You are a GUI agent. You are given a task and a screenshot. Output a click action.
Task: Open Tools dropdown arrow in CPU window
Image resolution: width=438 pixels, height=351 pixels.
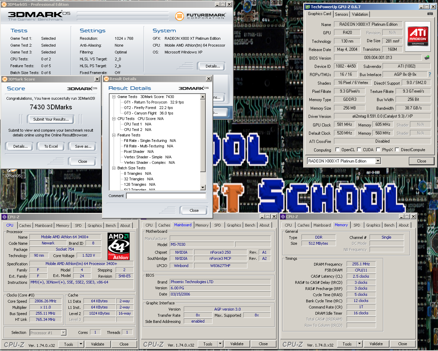pyautogui.click(x=81, y=344)
